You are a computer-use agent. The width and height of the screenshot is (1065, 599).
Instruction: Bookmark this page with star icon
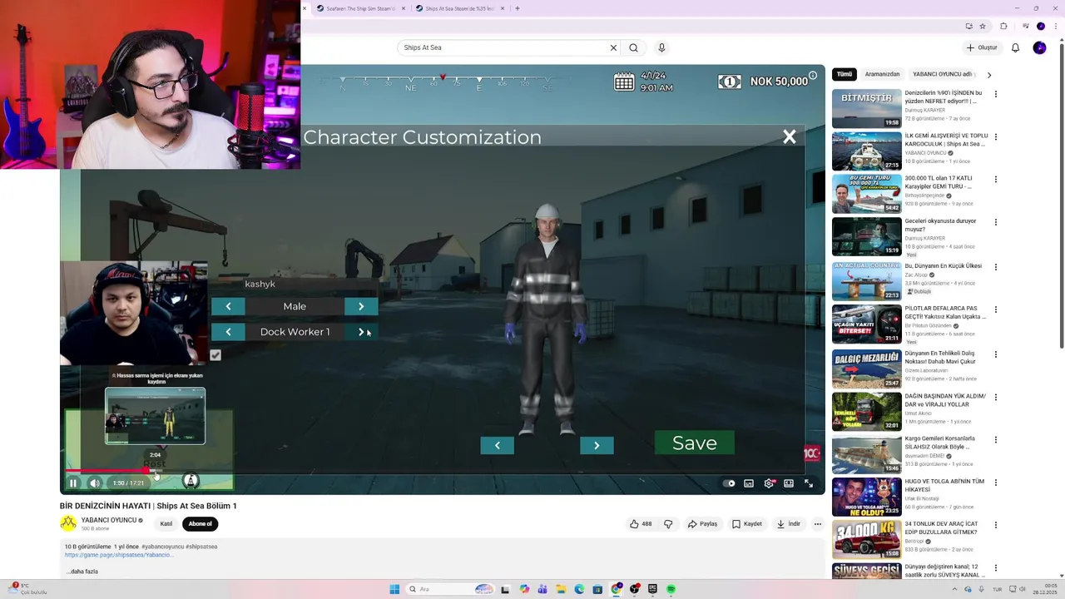pyautogui.click(x=983, y=26)
